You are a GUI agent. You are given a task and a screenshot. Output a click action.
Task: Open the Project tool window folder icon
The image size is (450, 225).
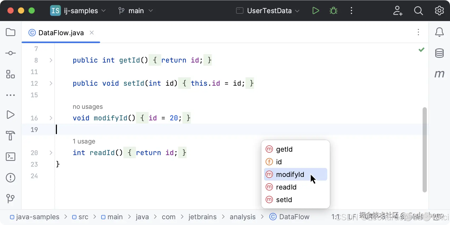[11, 32]
